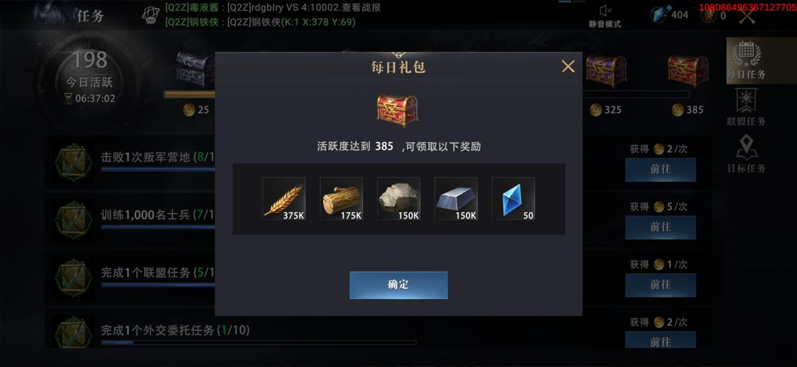Click 前往 for the 完成1个联盟任务 task
The image size is (797, 367).
(660, 285)
